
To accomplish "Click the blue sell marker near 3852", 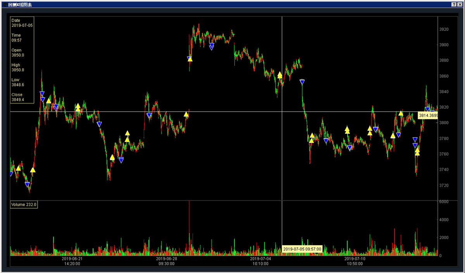I will click(x=302, y=82).
